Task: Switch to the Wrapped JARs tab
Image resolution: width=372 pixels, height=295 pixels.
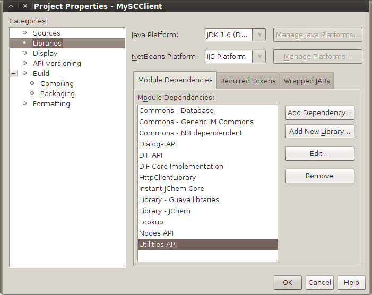Action: [x=307, y=81]
